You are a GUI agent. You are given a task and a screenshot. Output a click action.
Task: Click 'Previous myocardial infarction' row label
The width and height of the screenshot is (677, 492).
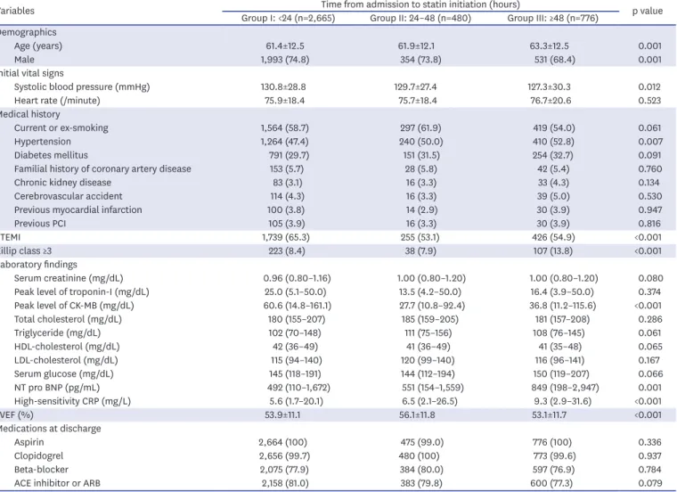pos(78,210)
